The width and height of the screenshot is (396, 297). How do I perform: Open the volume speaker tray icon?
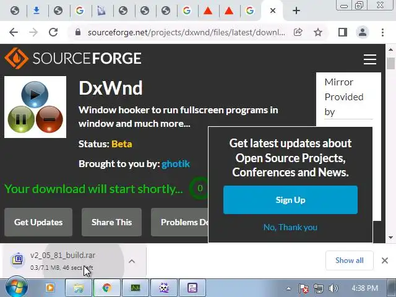tap(334, 288)
